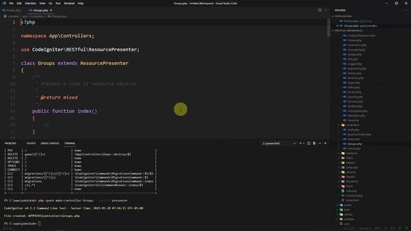Expand the Language folder

click(351, 167)
